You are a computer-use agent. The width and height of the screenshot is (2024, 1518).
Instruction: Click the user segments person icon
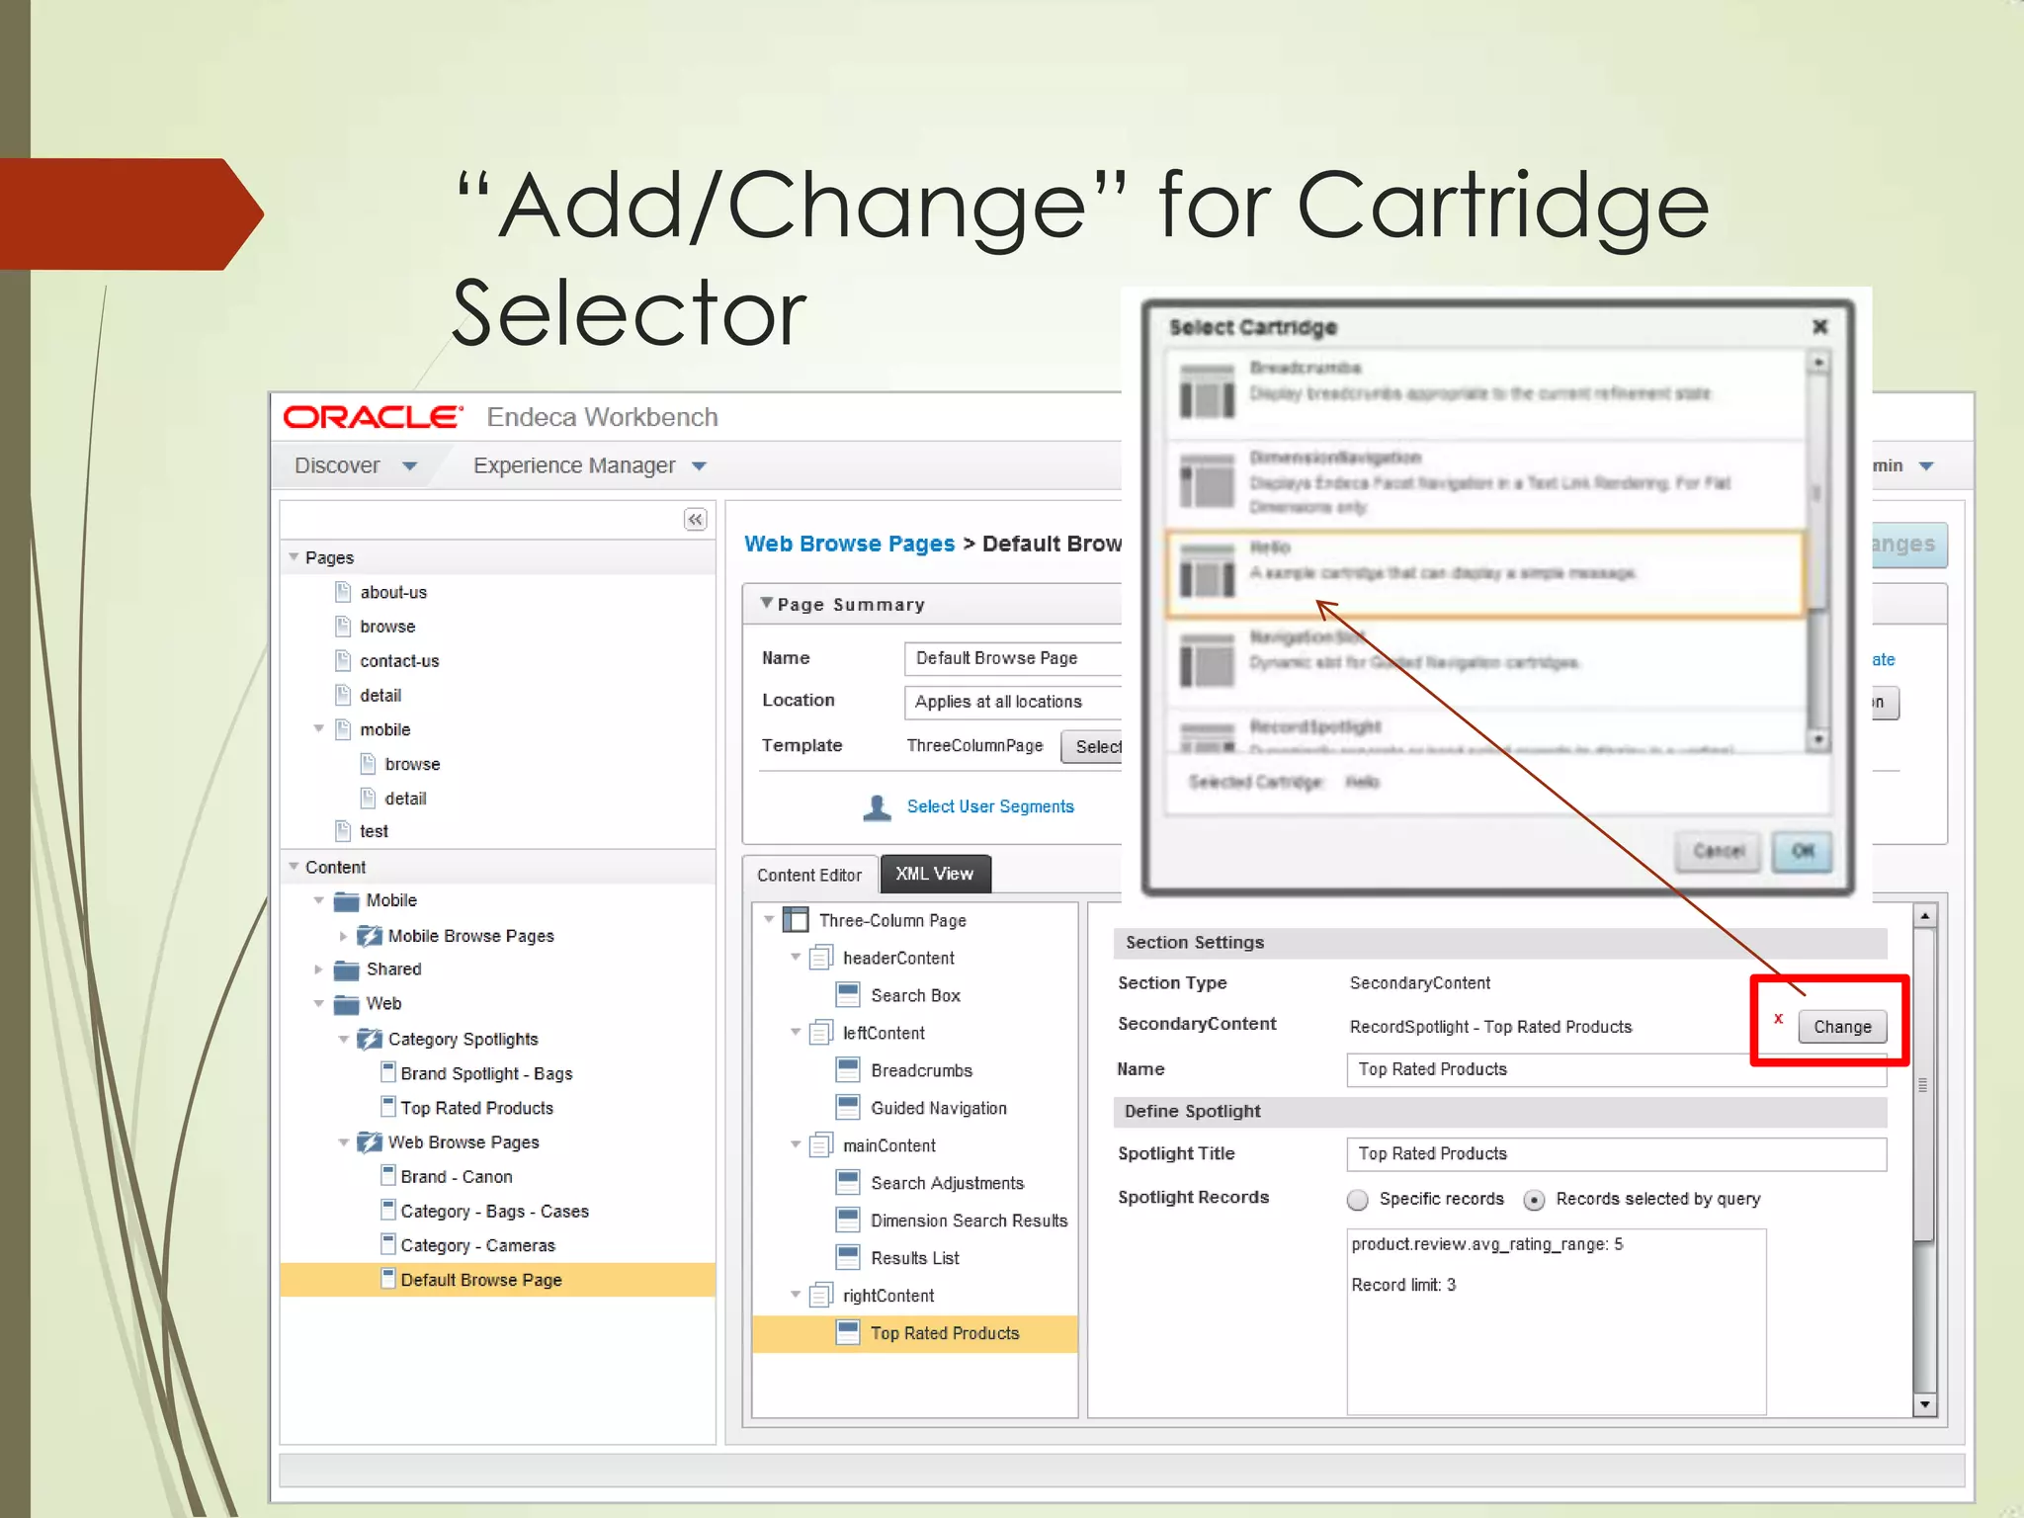pyautogui.click(x=877, y=807)
